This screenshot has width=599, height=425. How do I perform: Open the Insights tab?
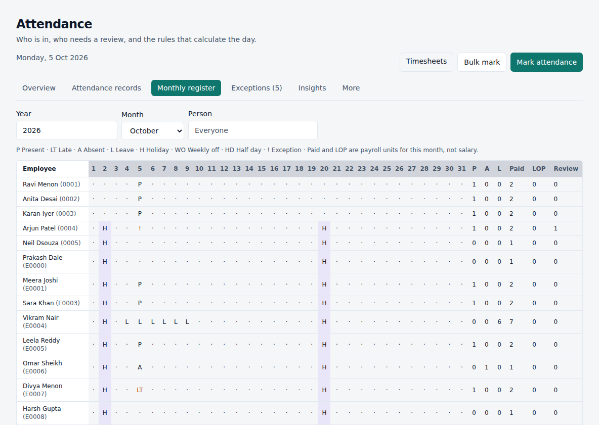point(312,88)
